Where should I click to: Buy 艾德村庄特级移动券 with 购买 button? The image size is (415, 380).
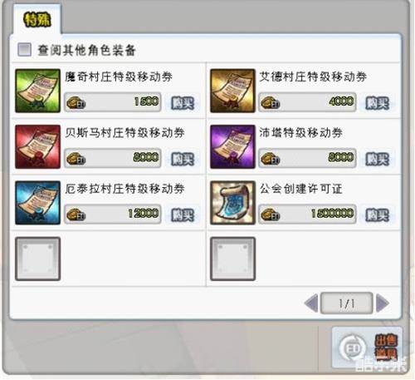tap(377, 103)
